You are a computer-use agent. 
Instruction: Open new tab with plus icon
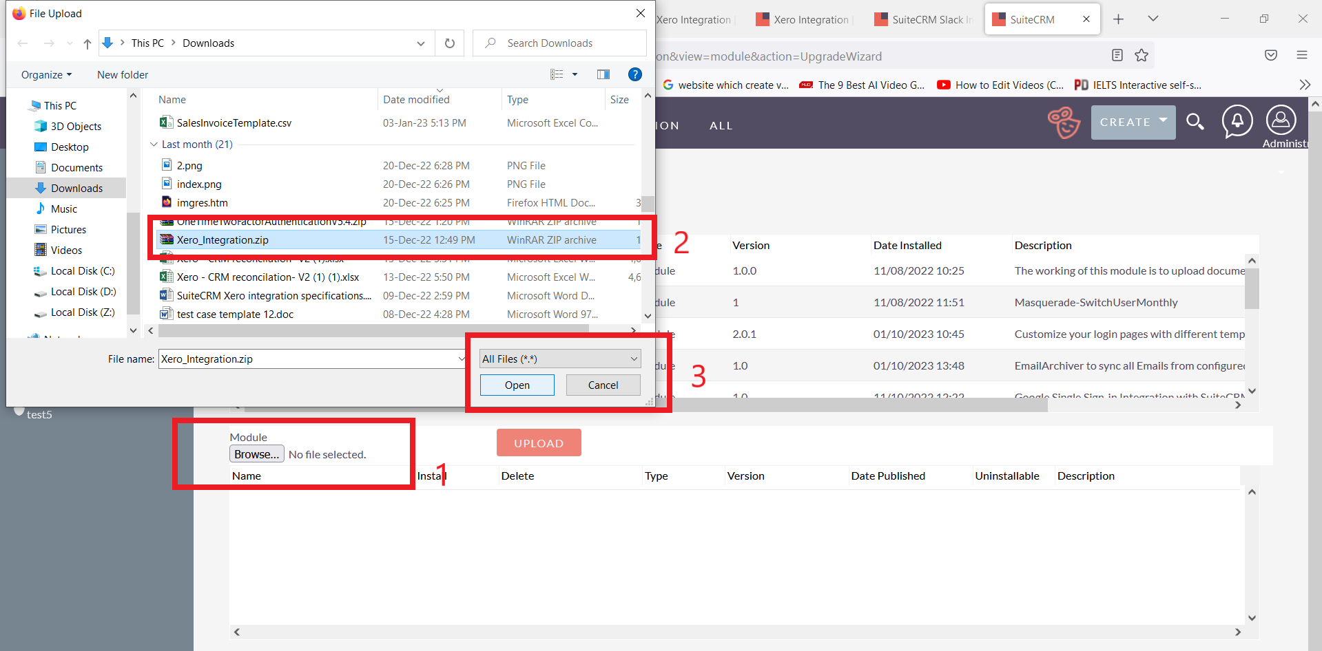click(1119, 19)
